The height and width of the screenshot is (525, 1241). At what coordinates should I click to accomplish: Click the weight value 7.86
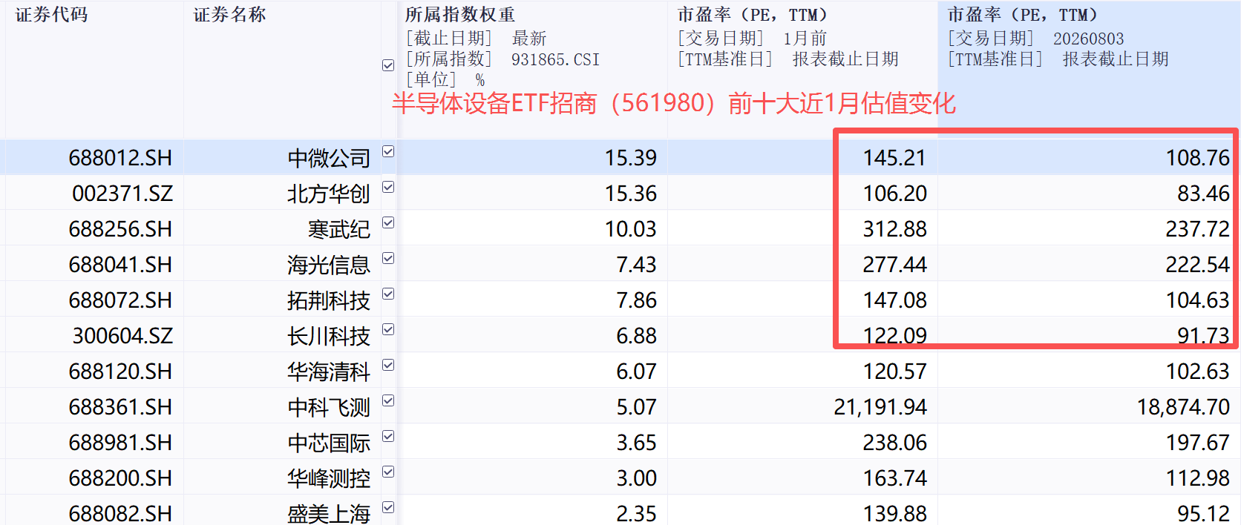pyautogui.click(x=637, y=300)
